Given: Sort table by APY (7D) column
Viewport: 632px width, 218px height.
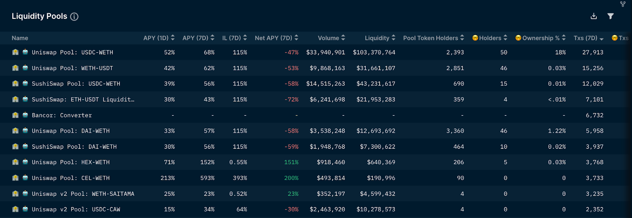Looking at the screenshot, I should [198, 38].
